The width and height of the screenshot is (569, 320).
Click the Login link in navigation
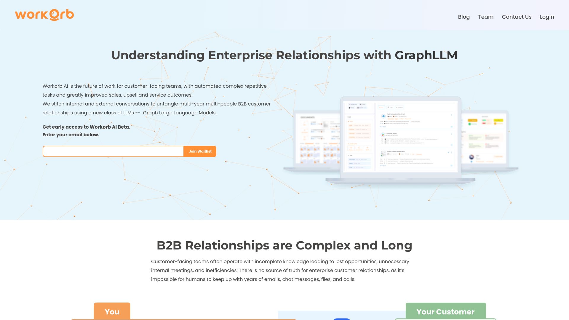(547, 16)
